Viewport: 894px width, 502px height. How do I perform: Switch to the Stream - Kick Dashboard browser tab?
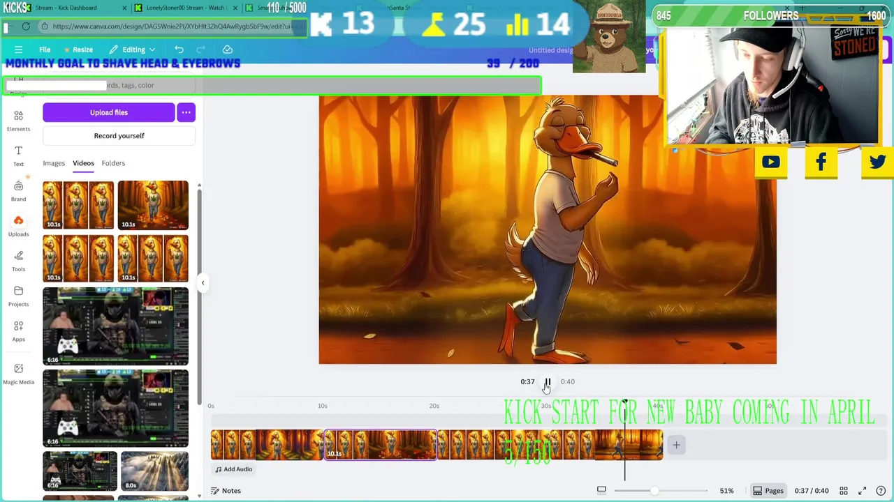tap(66, 8)
